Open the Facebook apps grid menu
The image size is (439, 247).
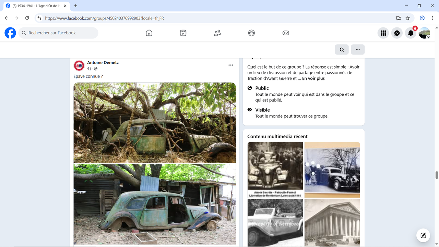coord(383,33)
